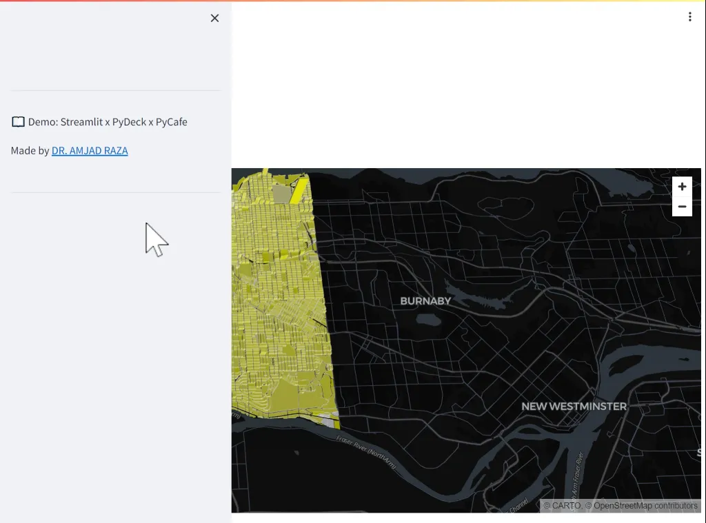Click the 'Made by' text in sidebar

coord(30,151)
